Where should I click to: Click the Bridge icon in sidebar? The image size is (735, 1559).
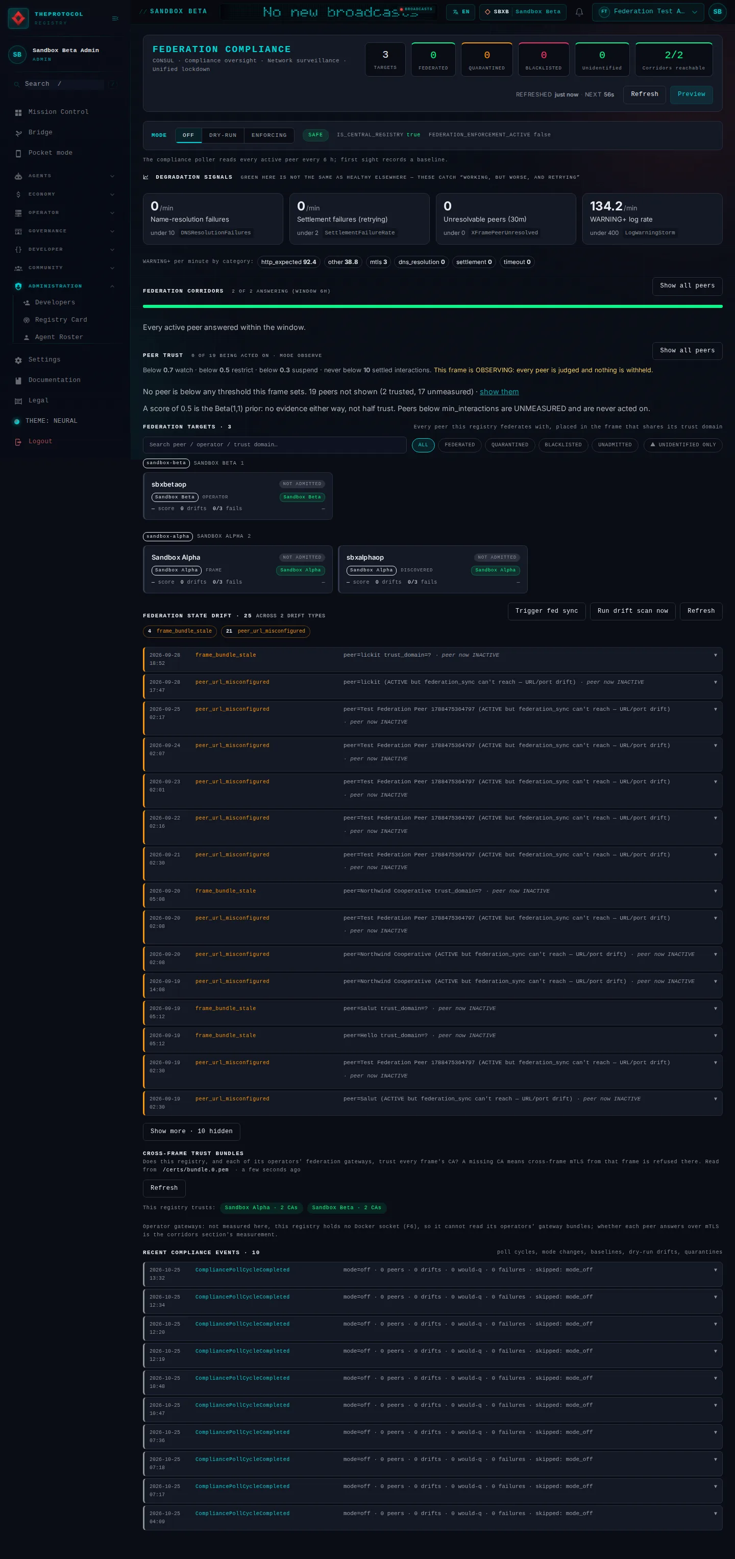pos(18,133)
